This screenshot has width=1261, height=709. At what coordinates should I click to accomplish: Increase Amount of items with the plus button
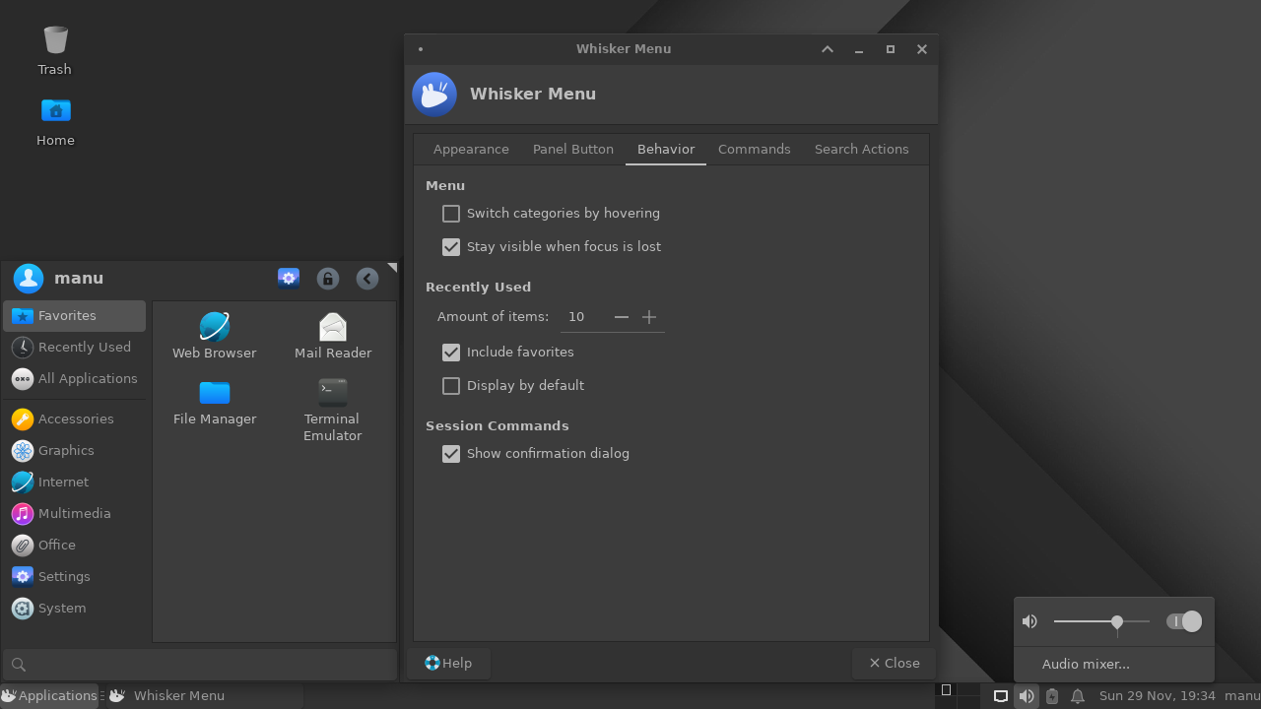[648, 317]
